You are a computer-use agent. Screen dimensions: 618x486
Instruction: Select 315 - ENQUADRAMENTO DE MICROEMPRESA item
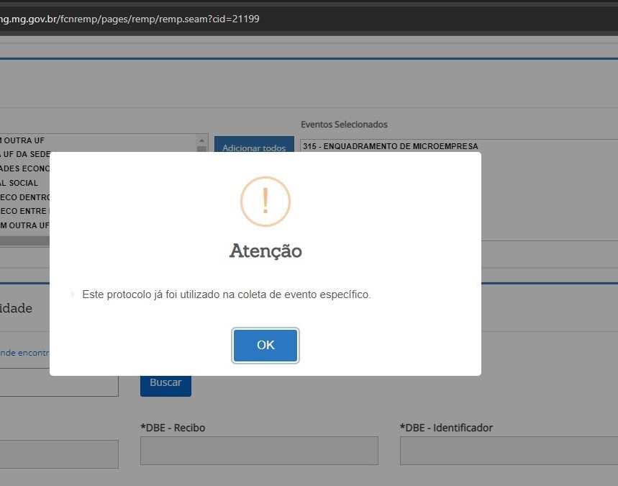point(390,146)
